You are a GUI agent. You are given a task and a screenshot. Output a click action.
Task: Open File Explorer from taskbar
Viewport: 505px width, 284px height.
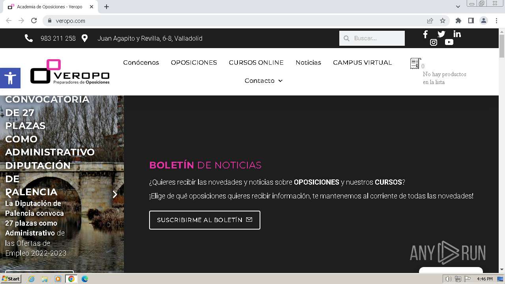pos(45,279)
